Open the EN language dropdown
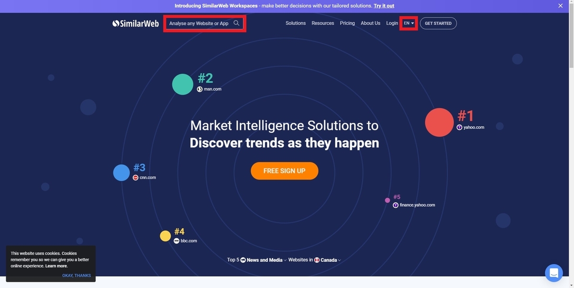The width and height of the screenshot is (574, 288). [x=409, y=23]
